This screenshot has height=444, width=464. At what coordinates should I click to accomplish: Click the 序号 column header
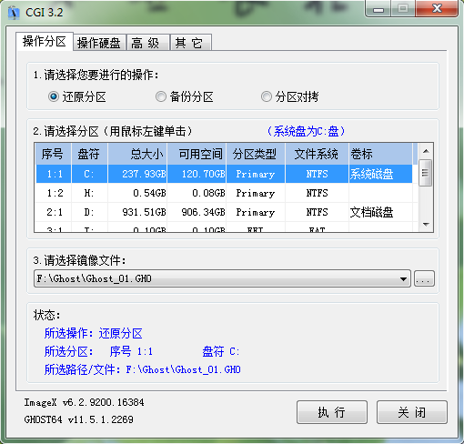coord(53,154)
